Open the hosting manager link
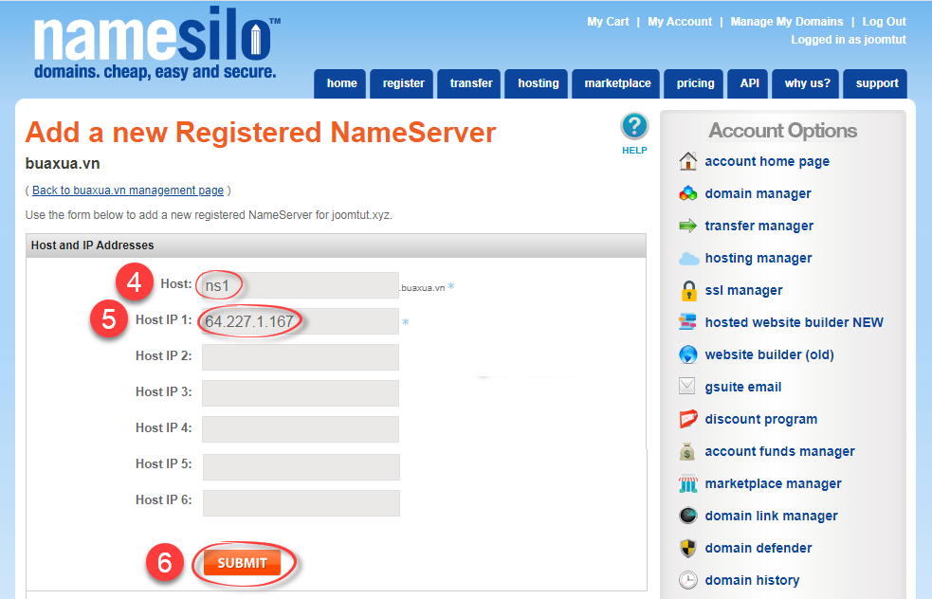Image resolution: width=932 pixels, height=599 pixels. click(x=758, y=258)
